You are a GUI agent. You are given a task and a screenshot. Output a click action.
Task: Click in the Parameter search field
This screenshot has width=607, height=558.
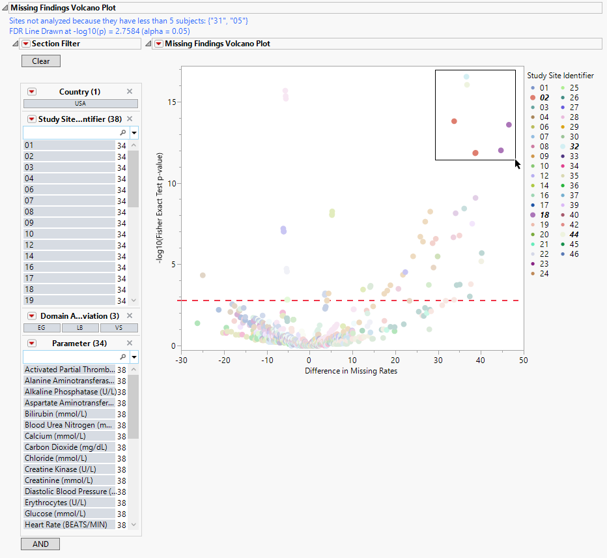(x=71, y=357)
